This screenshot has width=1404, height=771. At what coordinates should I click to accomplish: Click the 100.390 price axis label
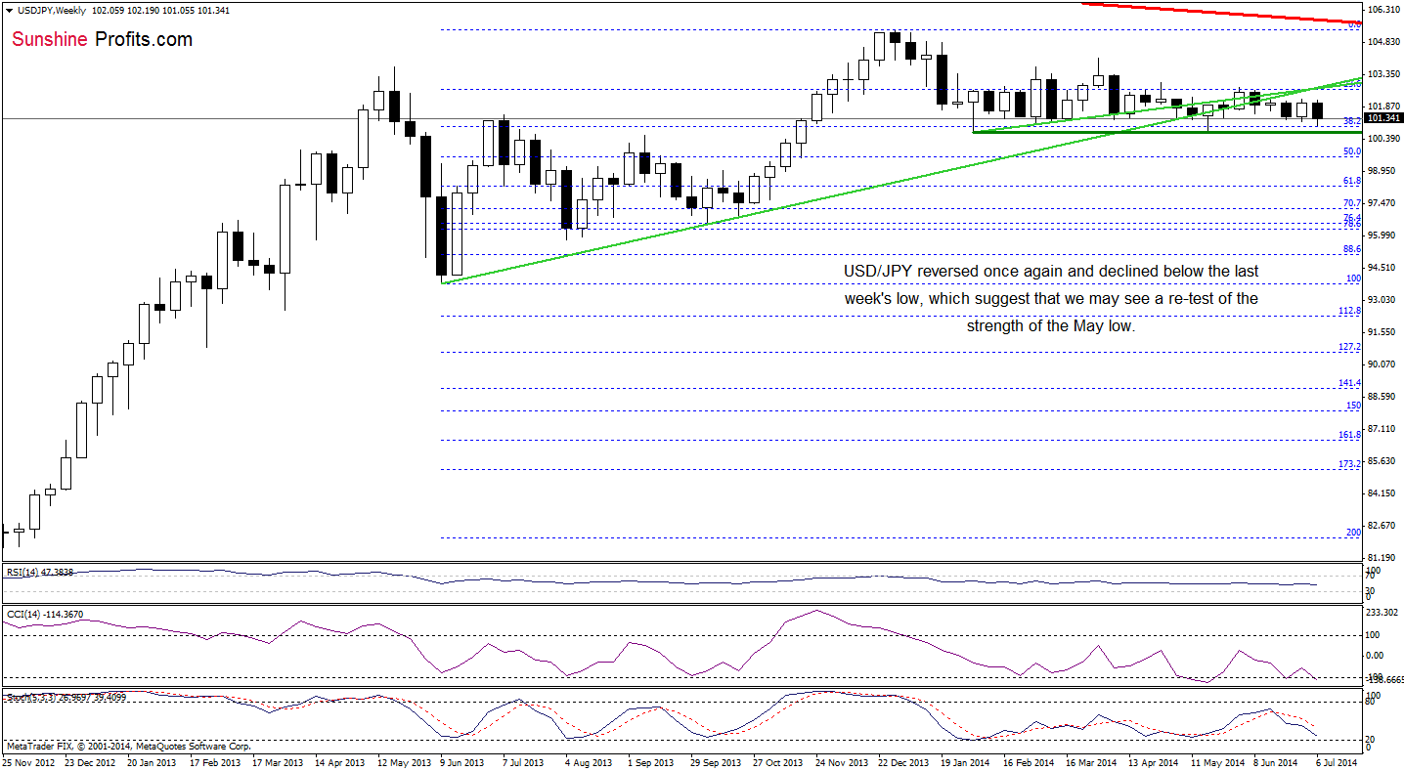point(1383,139)
